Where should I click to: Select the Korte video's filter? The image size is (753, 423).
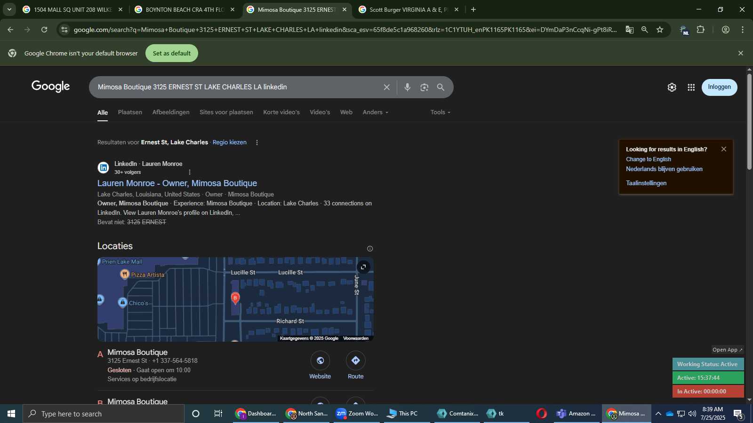coord(281,112)
